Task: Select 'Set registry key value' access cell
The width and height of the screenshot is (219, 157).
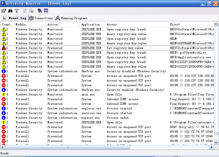Action: point(125,48)
